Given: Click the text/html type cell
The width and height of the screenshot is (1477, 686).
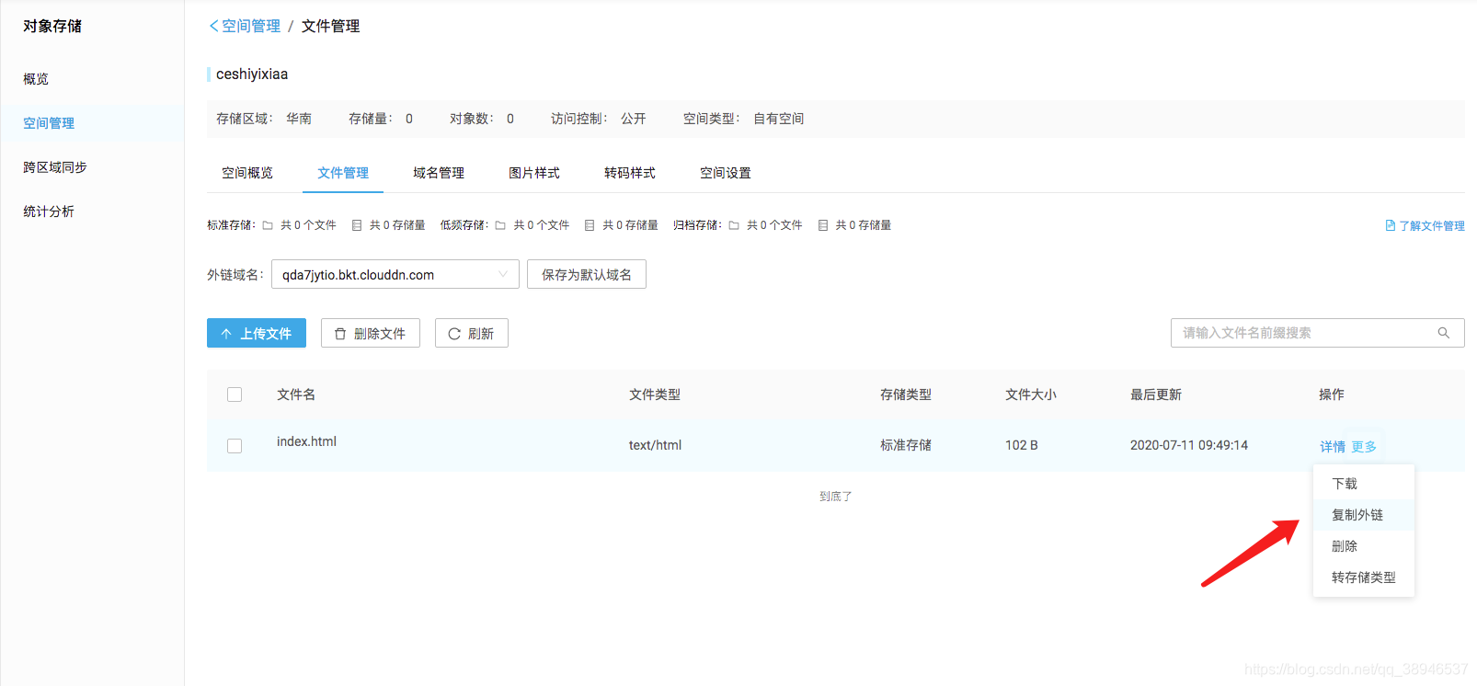Looking at the screenshot, I should [655, 445].
